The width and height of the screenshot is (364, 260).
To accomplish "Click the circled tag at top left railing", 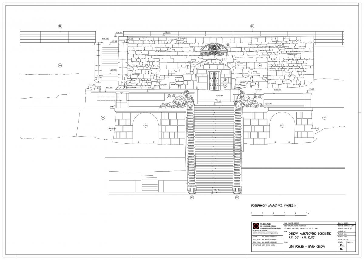I will [60, 26].
